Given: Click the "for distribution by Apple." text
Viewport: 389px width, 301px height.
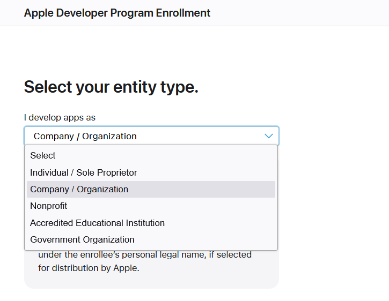Looking at the screenshot, I should (89, 268).
